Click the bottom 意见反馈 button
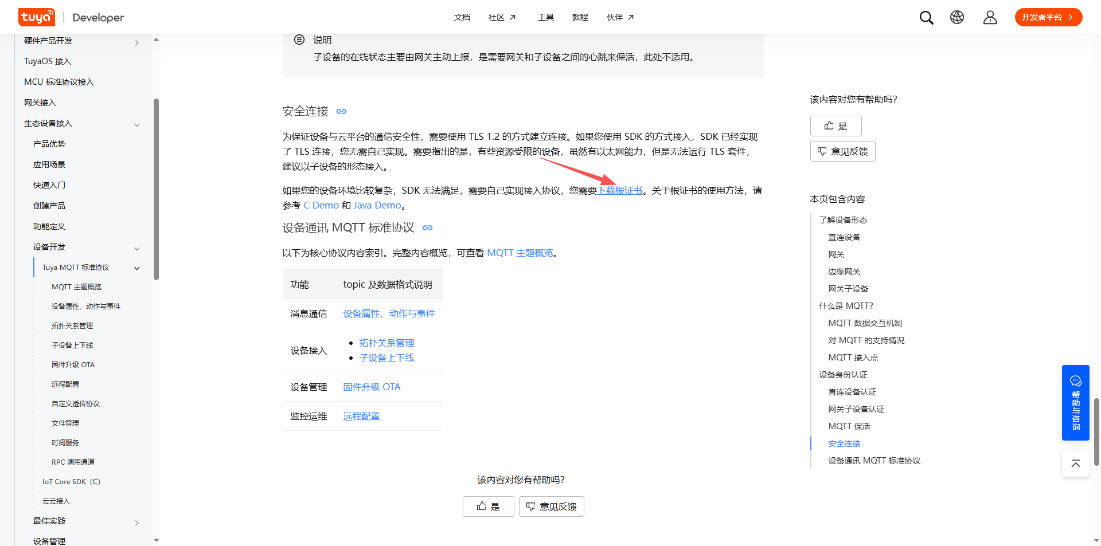Screen dimensions: 1101x546 pos(551,506)
